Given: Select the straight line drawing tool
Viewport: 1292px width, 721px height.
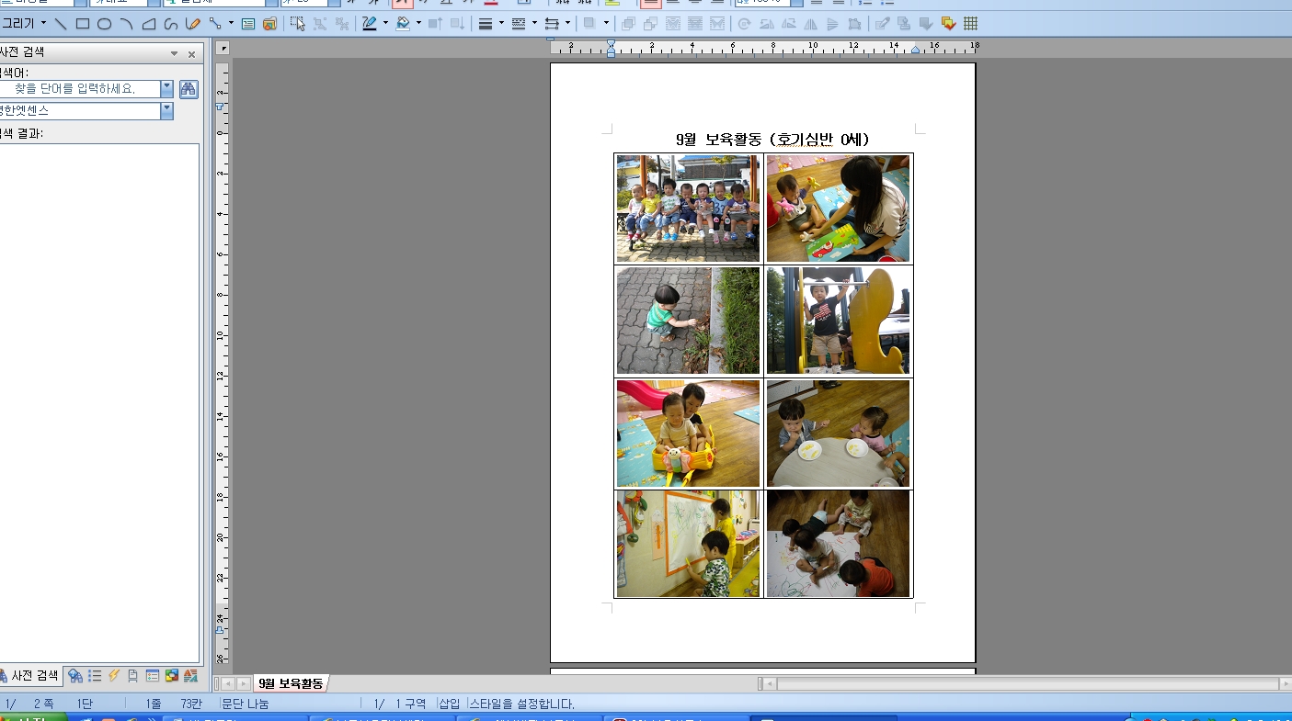Looking at the screenshot, I should click(61, 24).
